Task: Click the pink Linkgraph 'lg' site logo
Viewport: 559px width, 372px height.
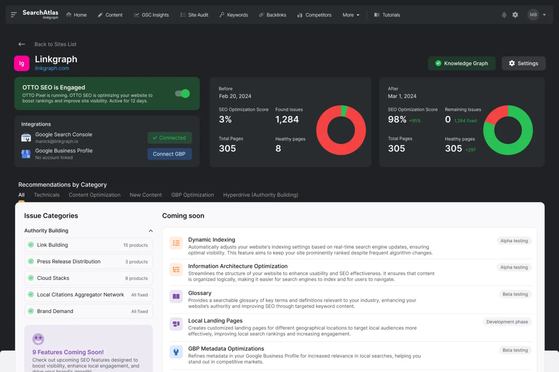Action: pyautogui.click(x=22, y=63)
